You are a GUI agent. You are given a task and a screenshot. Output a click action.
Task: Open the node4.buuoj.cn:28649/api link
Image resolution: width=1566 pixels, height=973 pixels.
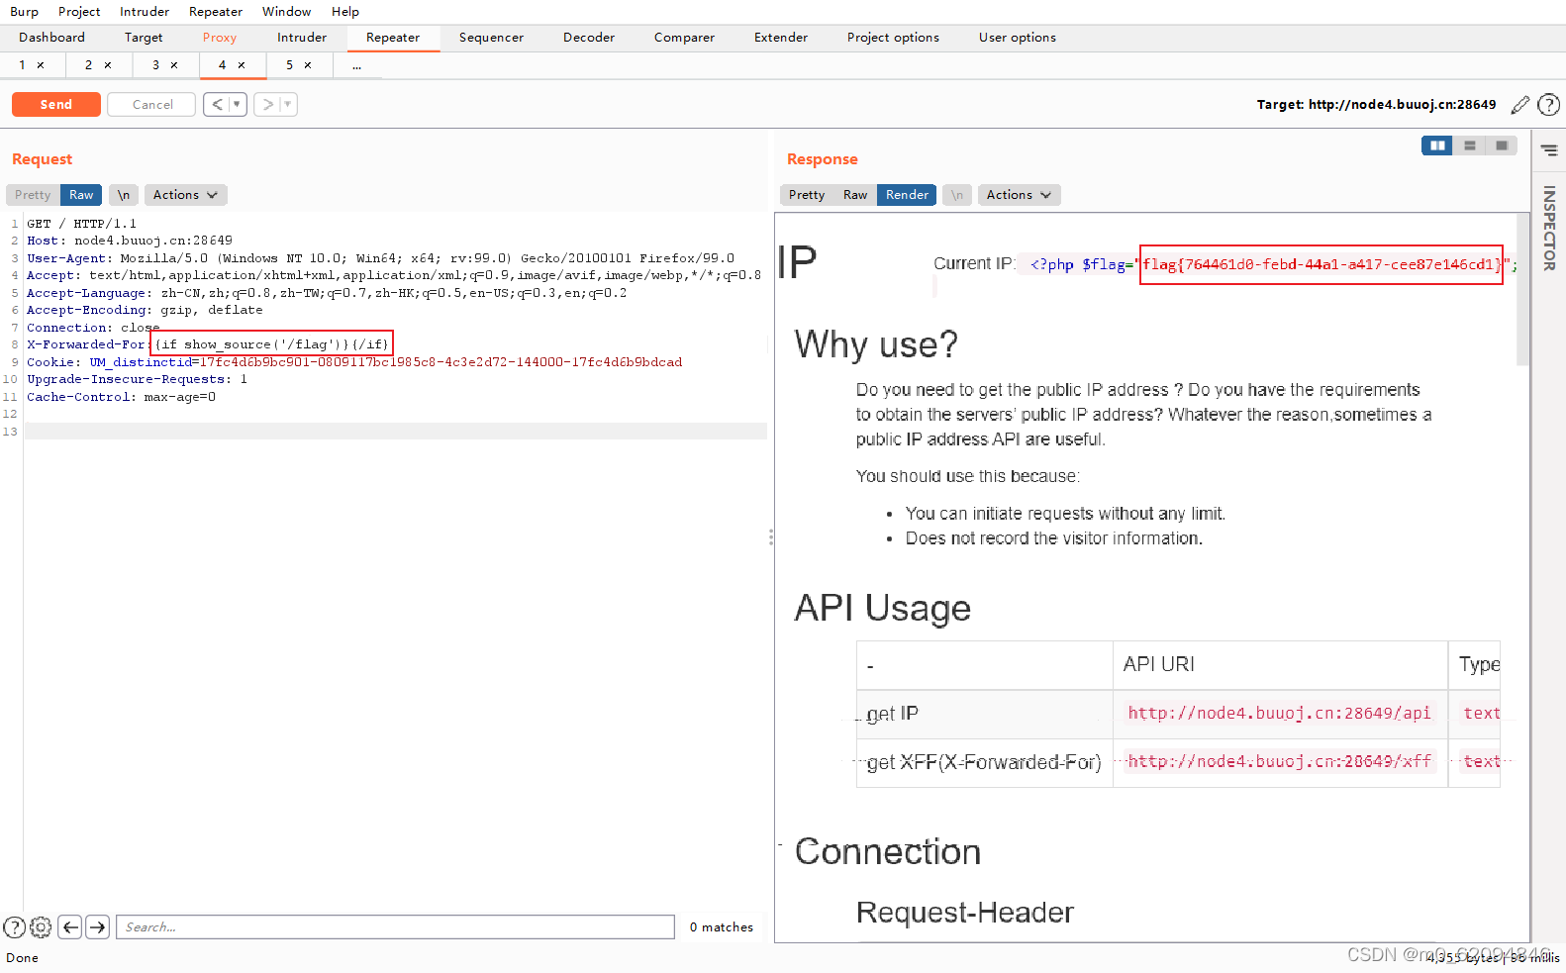[x=1279, y=713]
